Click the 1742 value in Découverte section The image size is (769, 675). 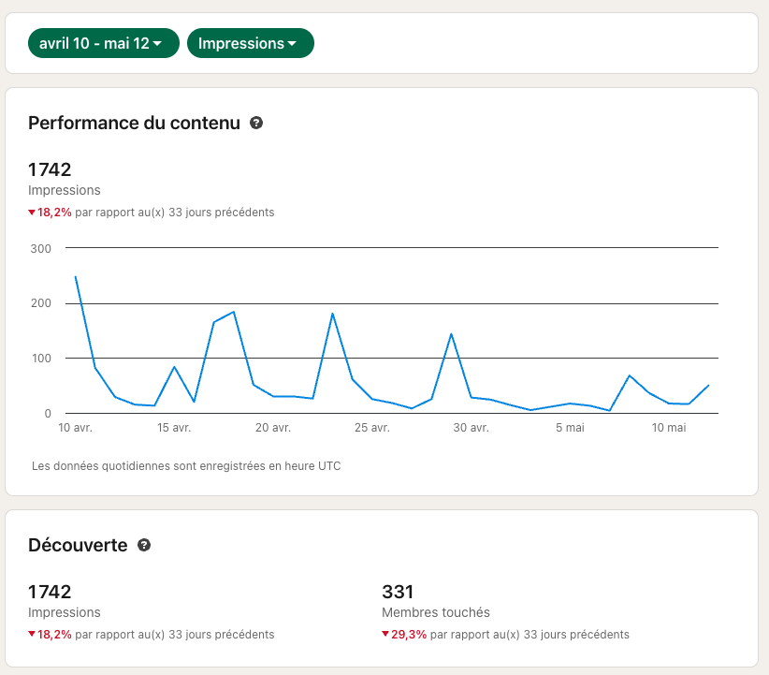pos(50,592)
